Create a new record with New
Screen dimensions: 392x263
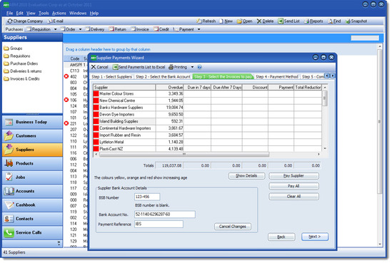coord(226,21)
